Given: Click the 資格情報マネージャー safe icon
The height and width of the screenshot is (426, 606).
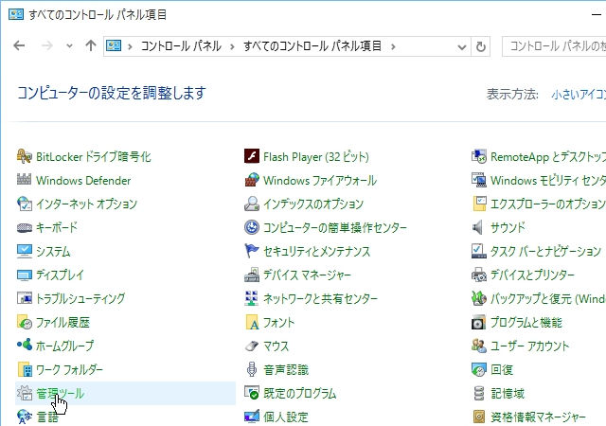Looking at the screenshot, I should [x=479, y=417].
